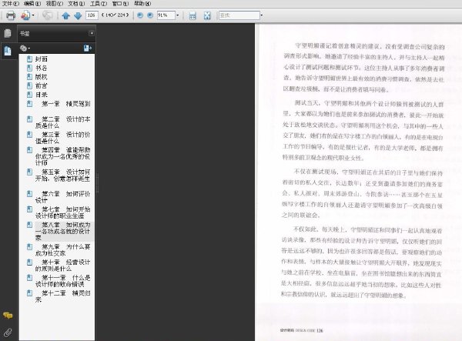The width and height of the screenshot is (462, 341).
Task: Jump to 第五章 设计如何开始 bookmark
Action: pyautogui.click(x=63, y=176)
